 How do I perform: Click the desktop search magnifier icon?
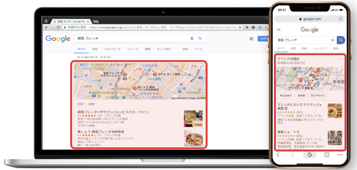(x=200, y=39)
